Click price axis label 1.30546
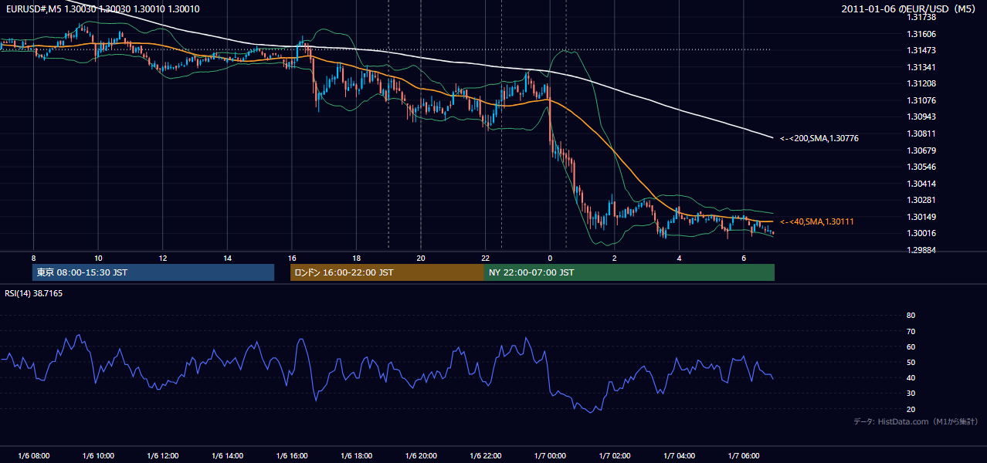987x463 pixels. pos(921,167)
